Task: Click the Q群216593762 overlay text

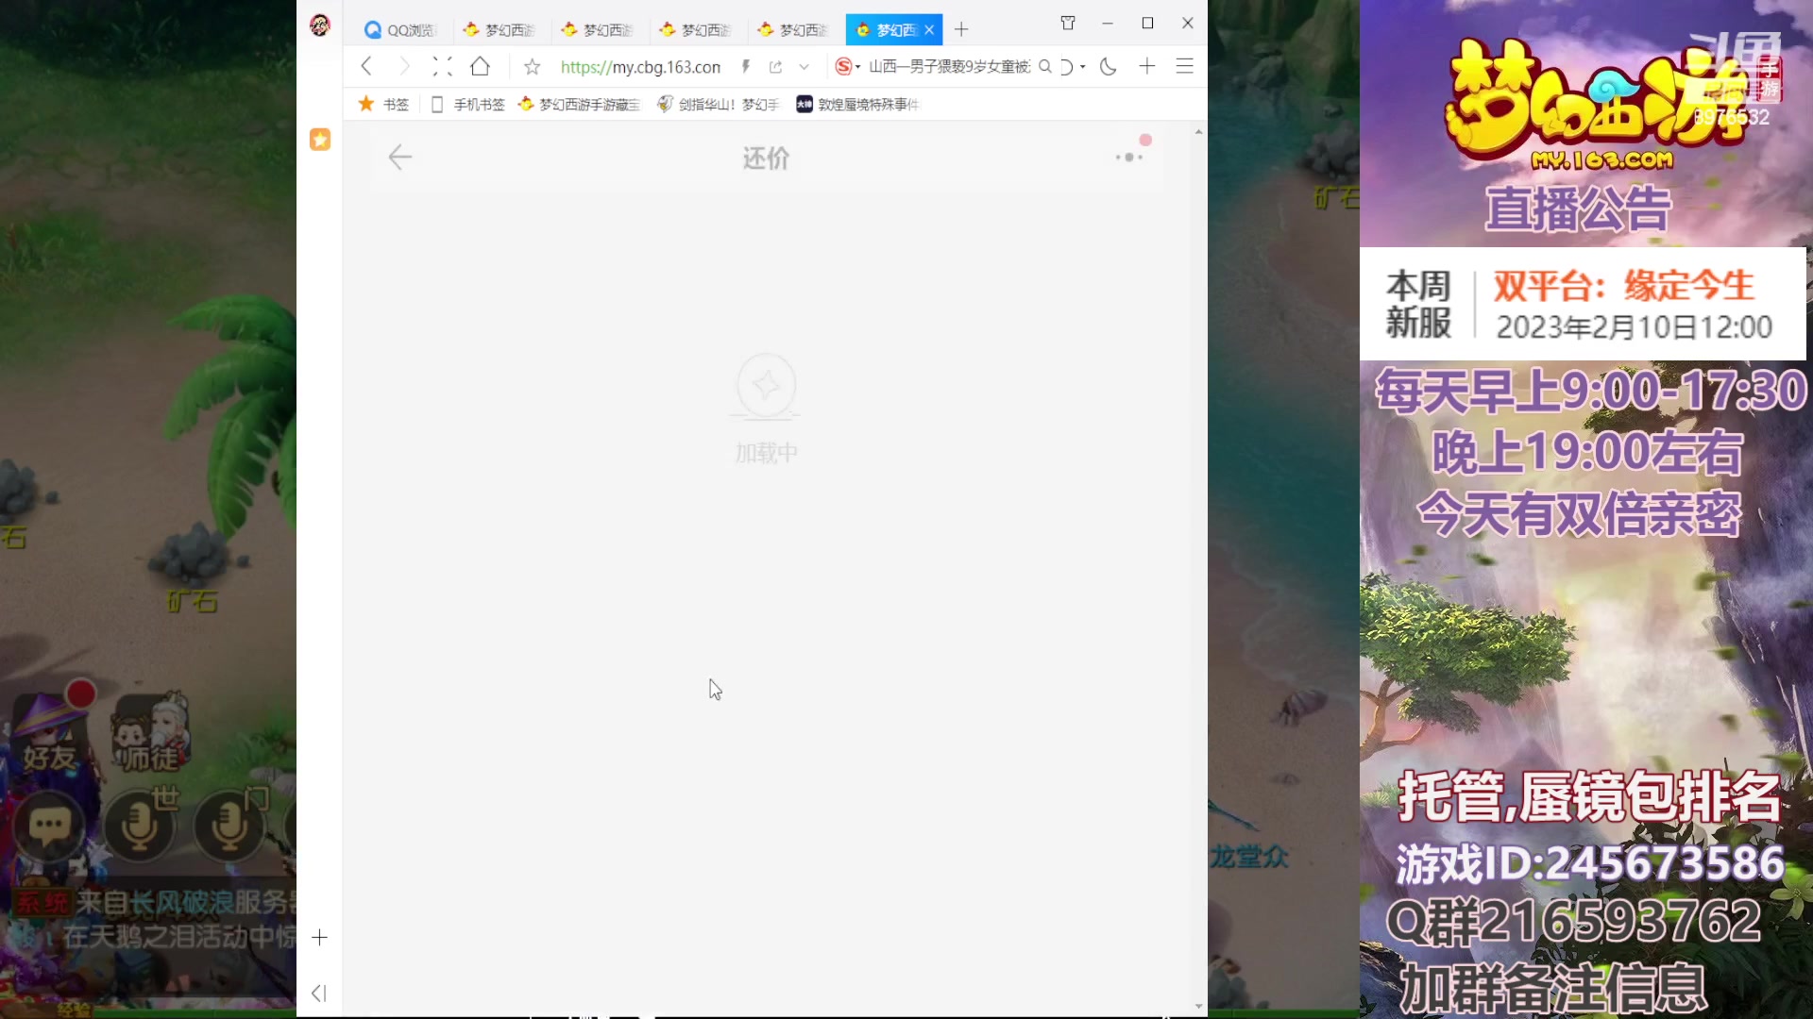Action: (x=1574, y=922)
